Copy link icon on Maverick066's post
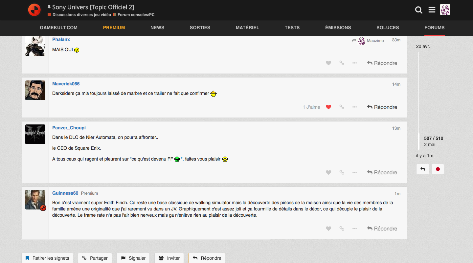The width and height of the screenshot is (473, 263). pos(342,107)
